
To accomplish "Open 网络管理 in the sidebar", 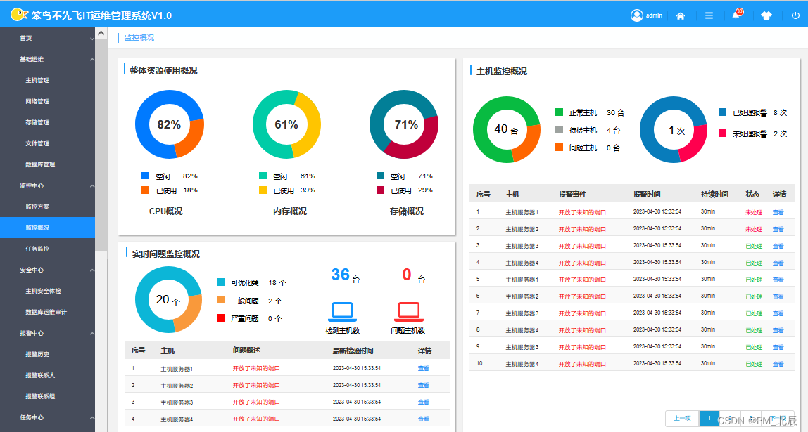I will (x=37, y=101).
